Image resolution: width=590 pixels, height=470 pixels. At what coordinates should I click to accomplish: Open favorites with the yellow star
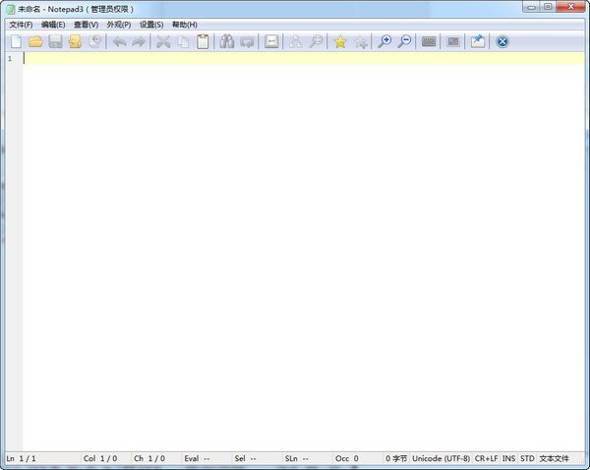(340, 41)
